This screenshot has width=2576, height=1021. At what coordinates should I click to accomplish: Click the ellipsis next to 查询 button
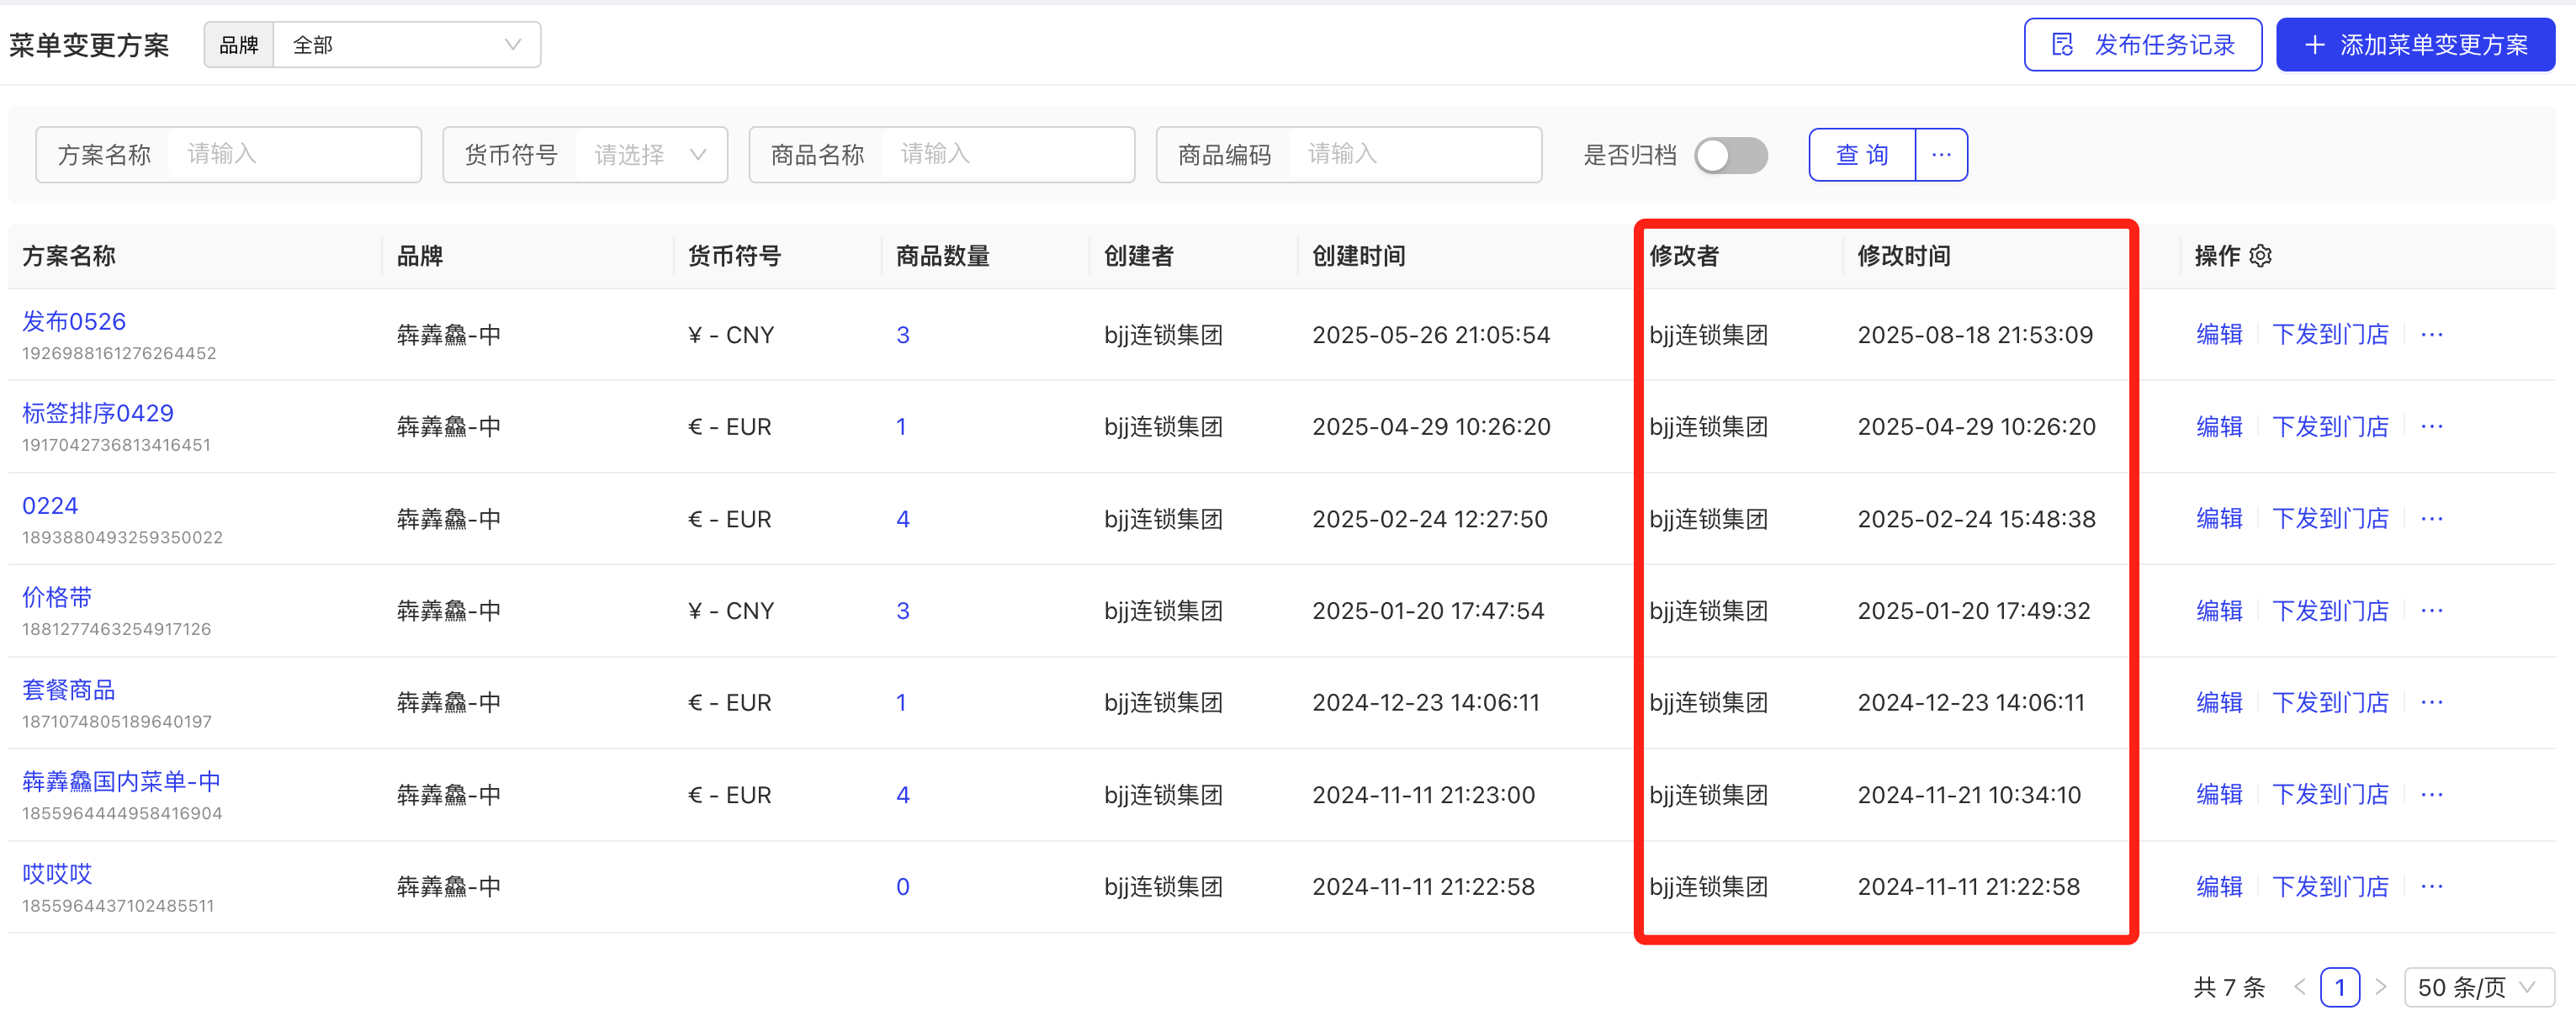(1941, 155)
